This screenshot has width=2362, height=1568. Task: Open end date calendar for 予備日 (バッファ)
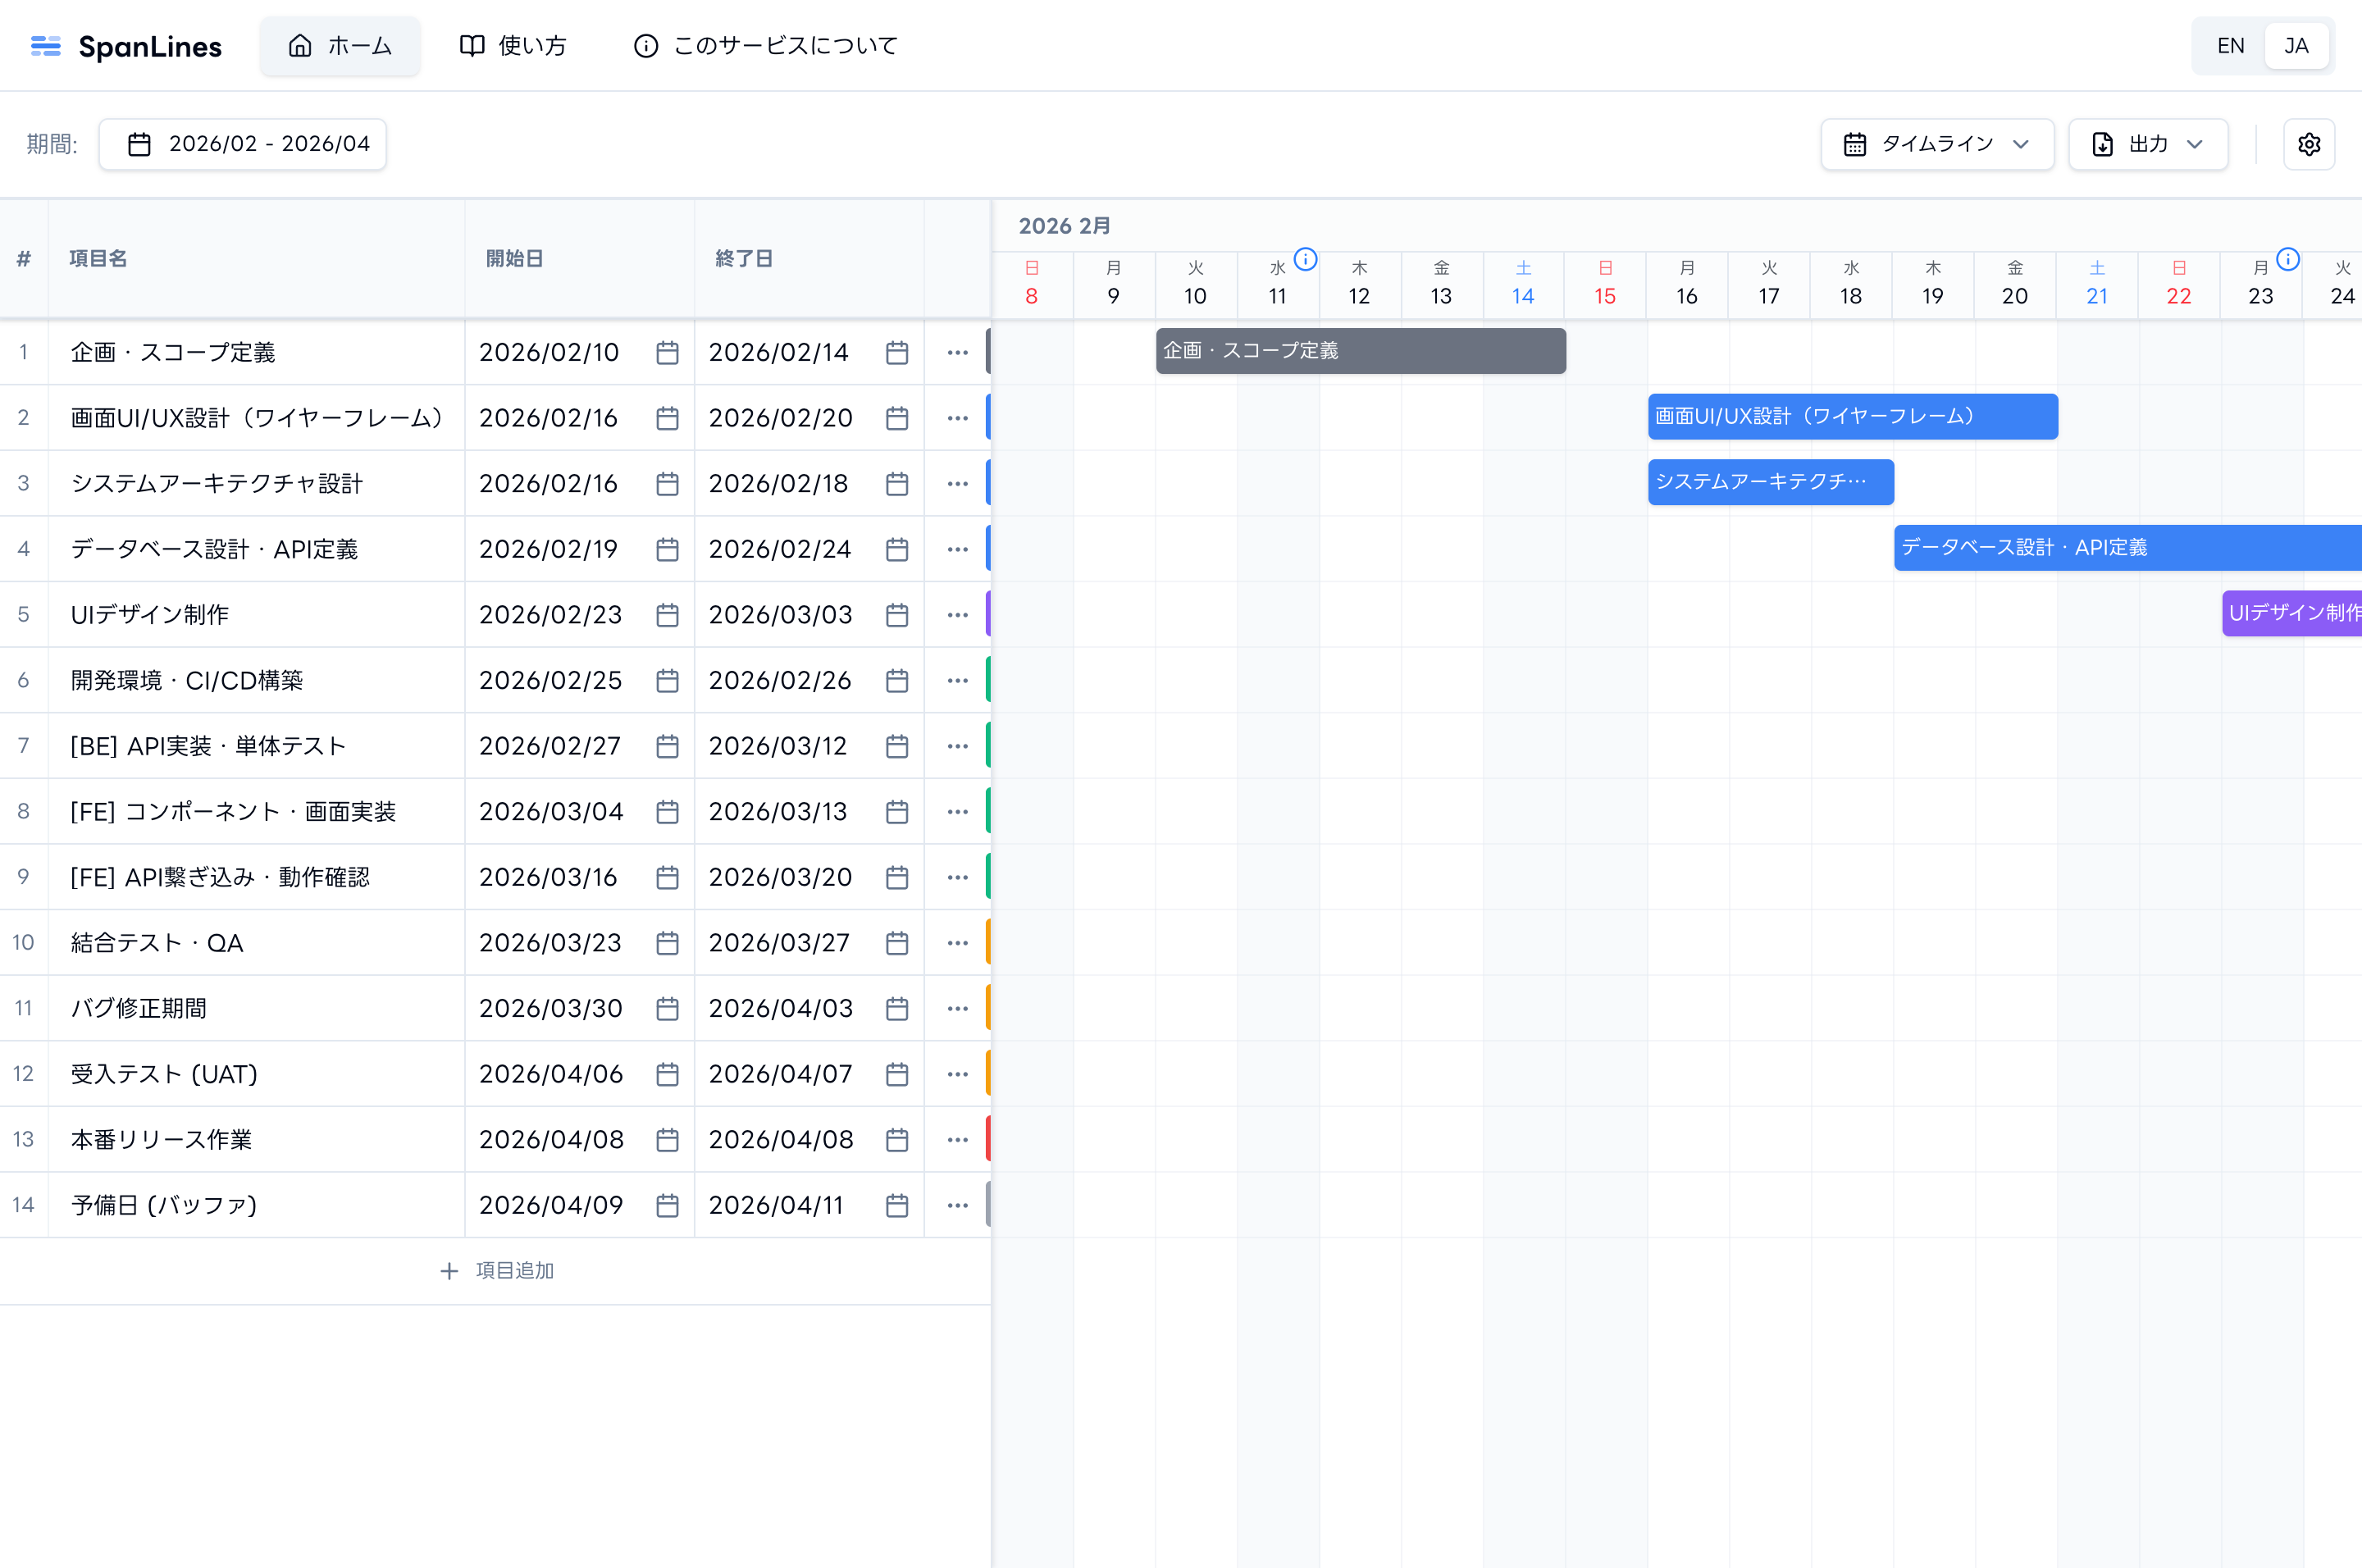point(897,1205)
